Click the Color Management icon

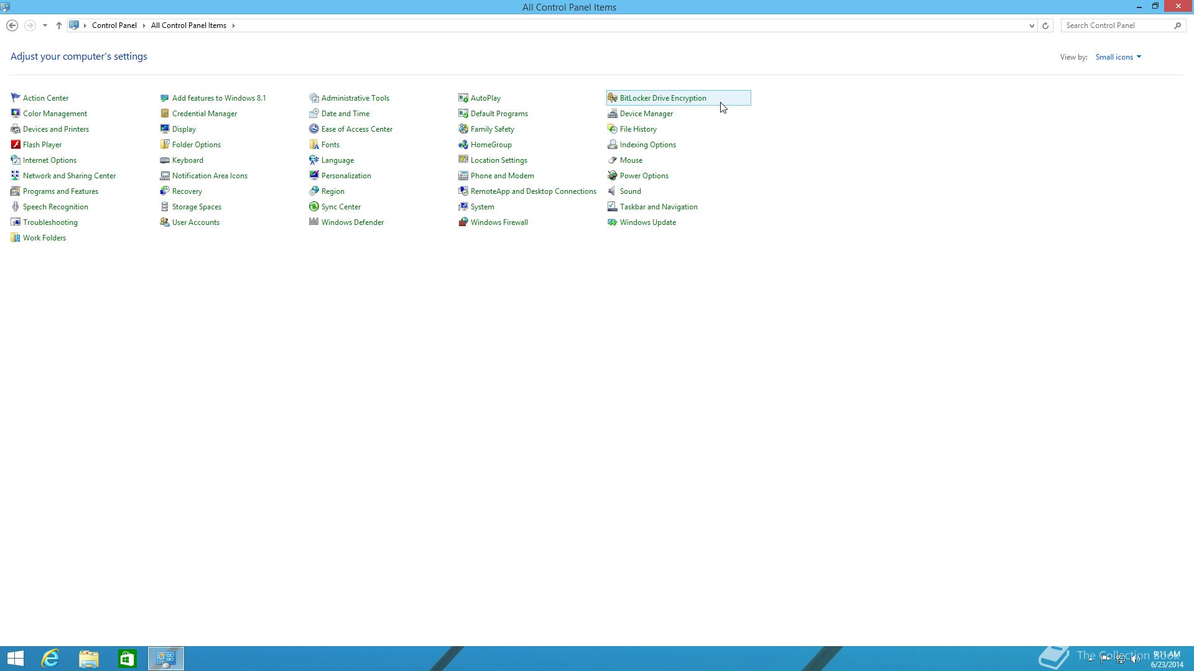16,113
